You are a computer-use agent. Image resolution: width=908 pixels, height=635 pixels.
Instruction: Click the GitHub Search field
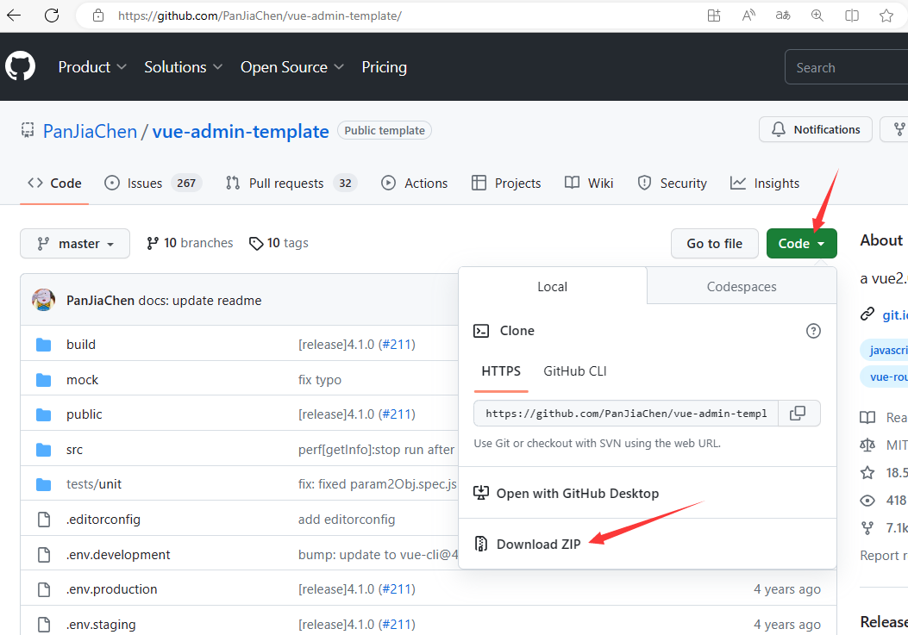point(846,67)
